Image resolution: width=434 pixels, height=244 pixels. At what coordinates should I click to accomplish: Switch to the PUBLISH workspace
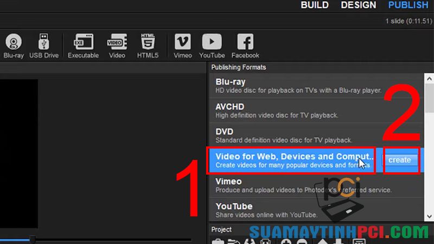pyautogui.click(x=409, y=5)
